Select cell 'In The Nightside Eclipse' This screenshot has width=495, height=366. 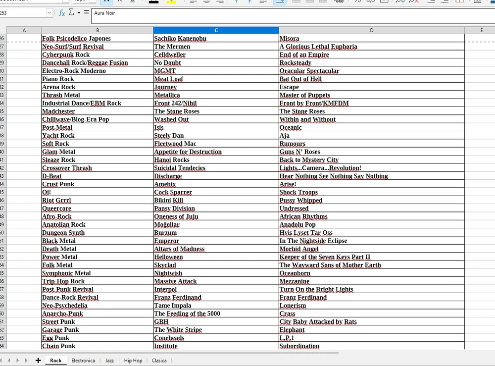[x=372, y=241]
